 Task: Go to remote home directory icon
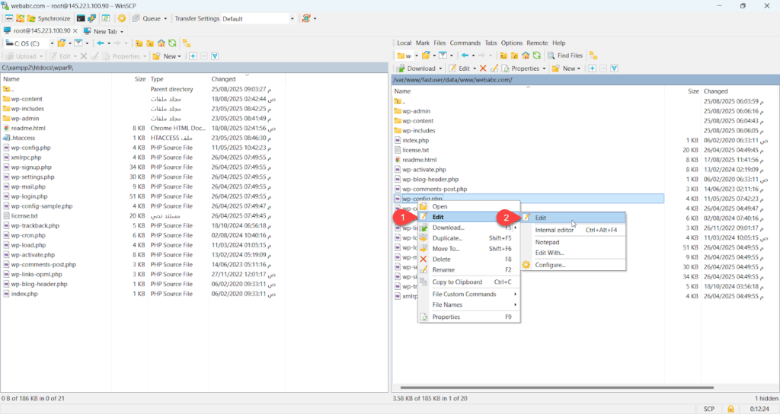point(526,56)
